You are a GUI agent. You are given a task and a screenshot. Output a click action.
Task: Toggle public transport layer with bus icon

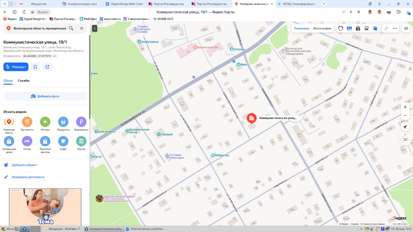[367, 28]
